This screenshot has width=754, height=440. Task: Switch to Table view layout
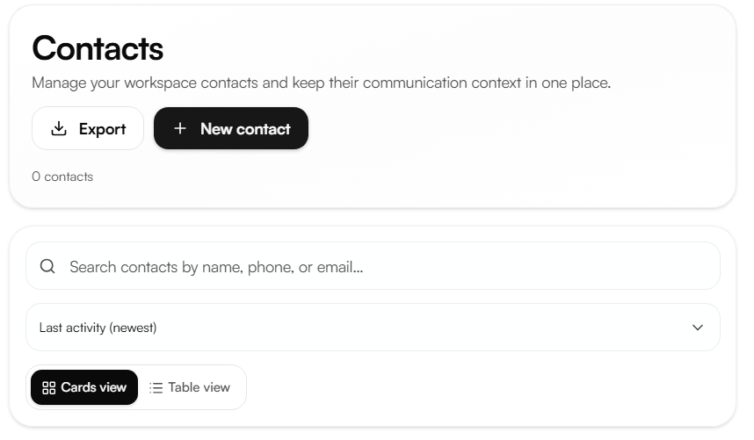click(x=190, y=387)
